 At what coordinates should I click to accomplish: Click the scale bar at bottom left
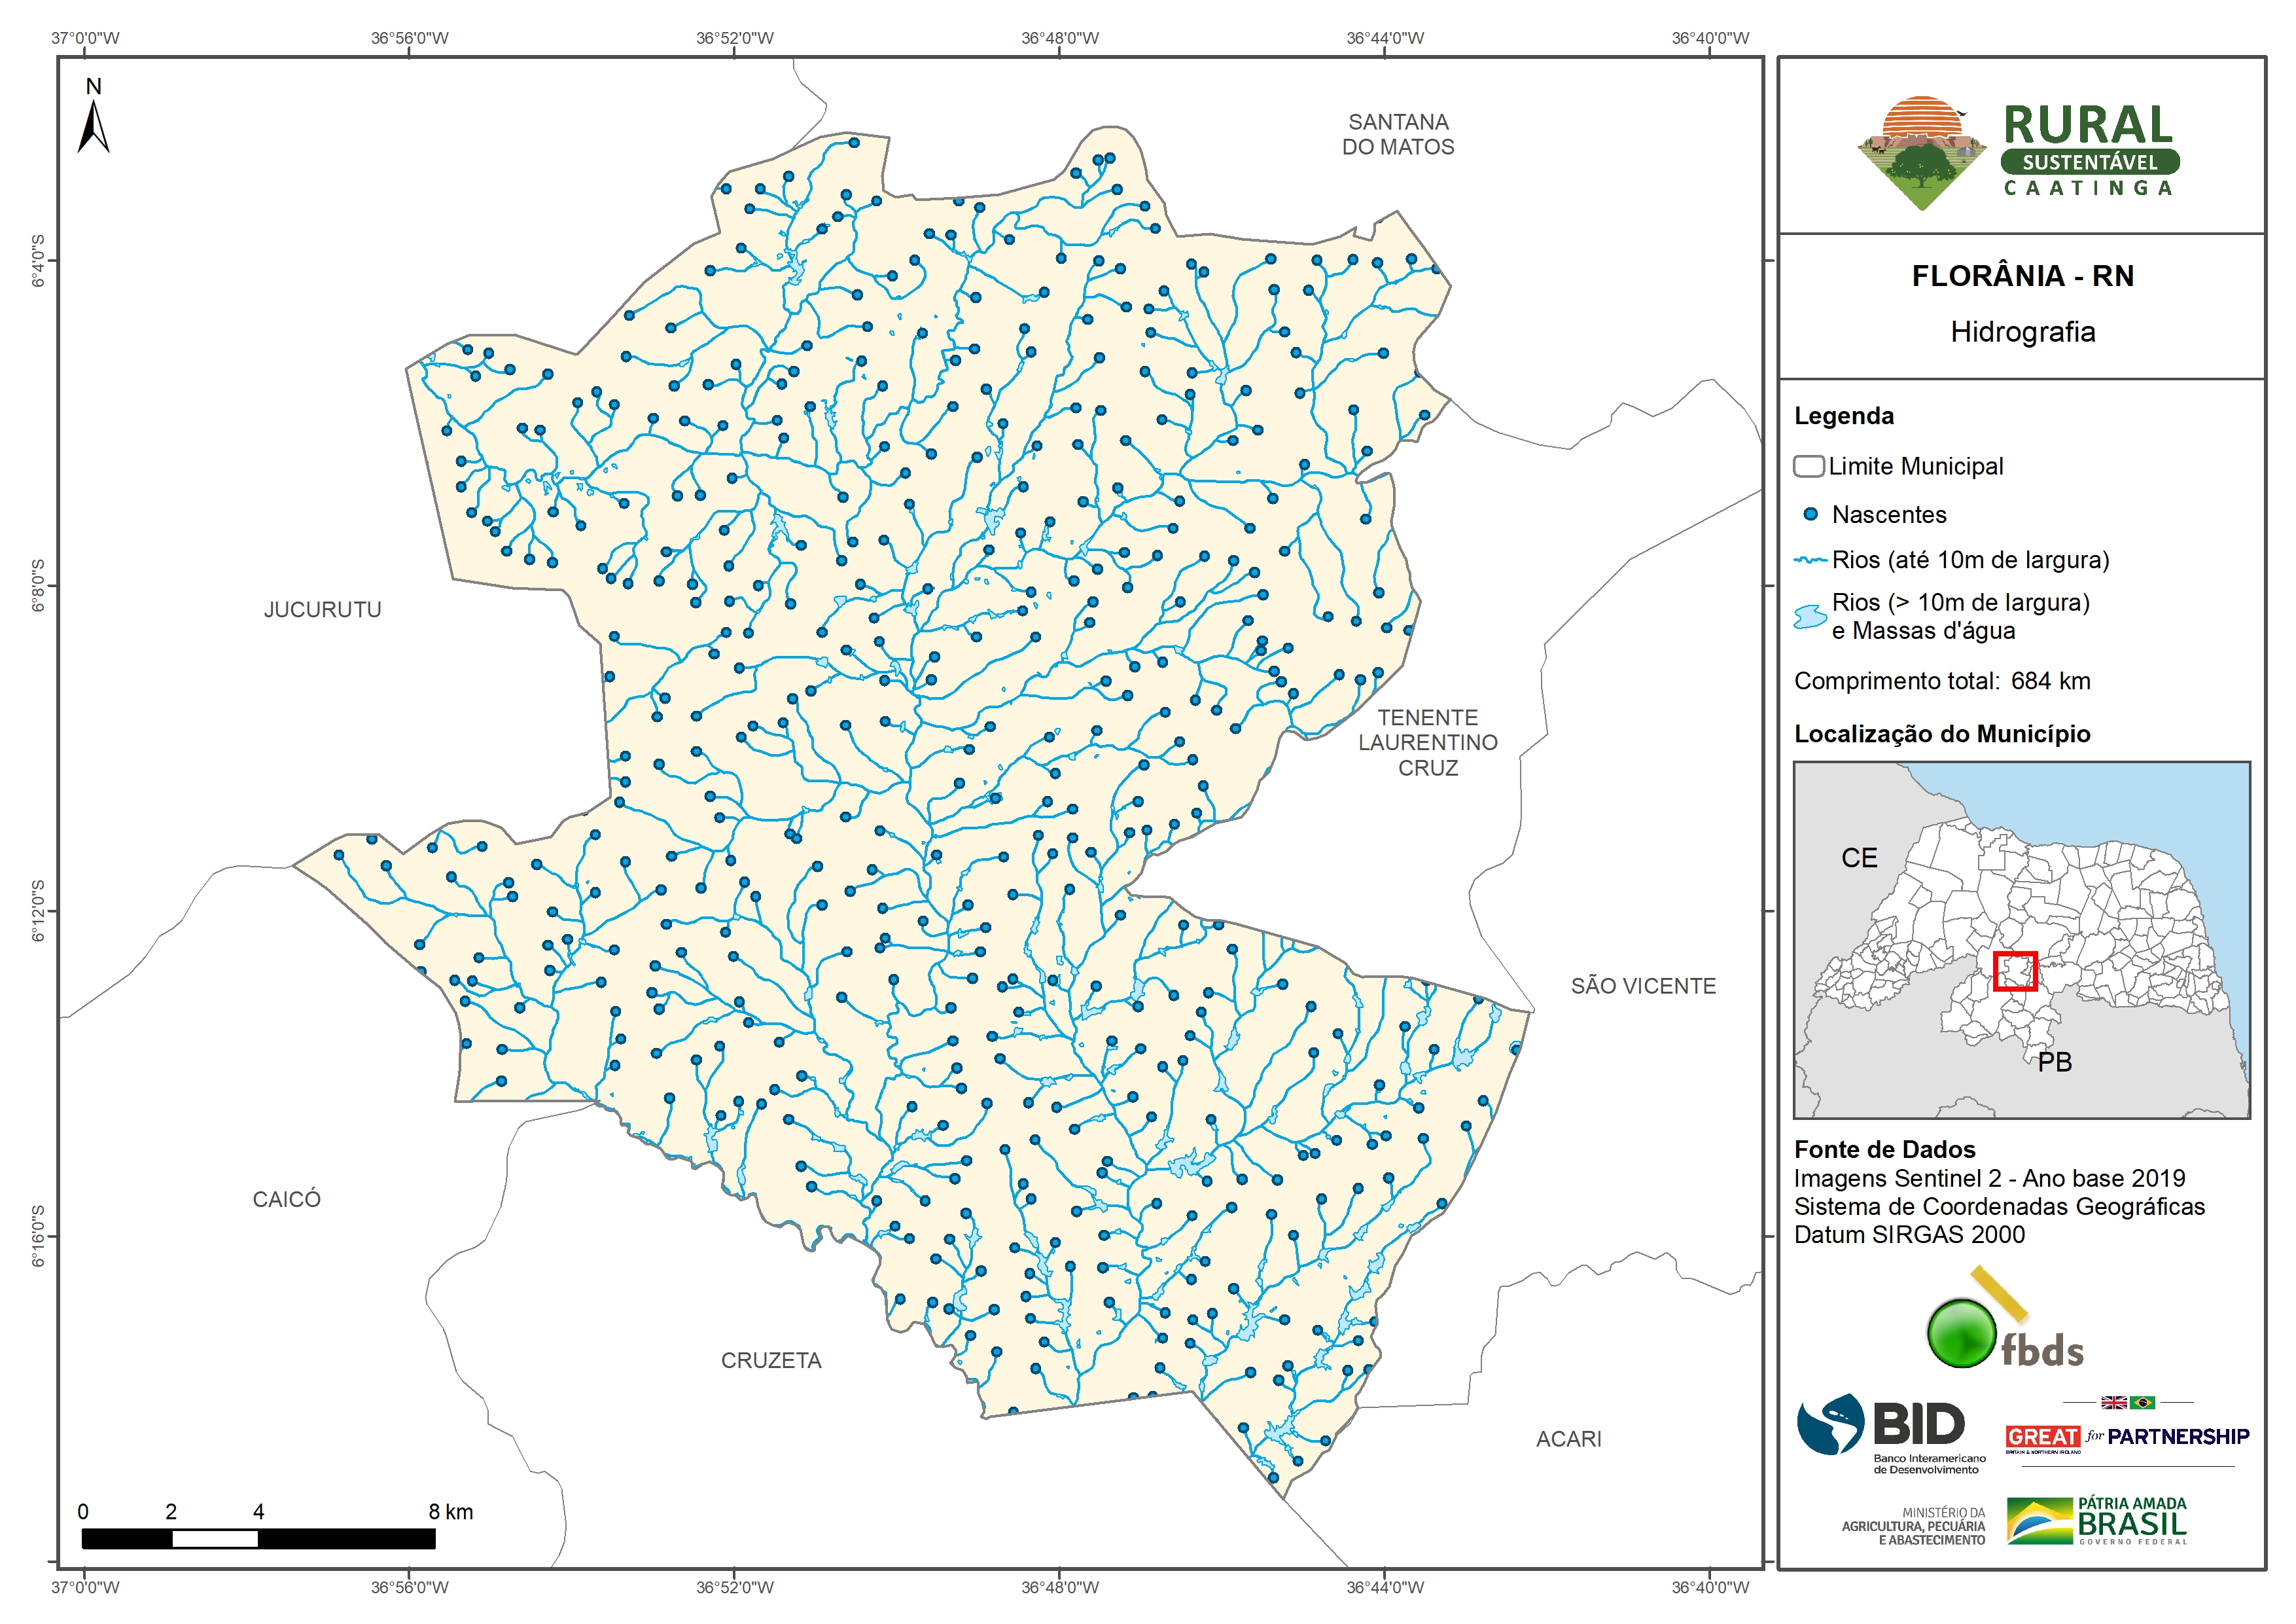point(258,1538)
